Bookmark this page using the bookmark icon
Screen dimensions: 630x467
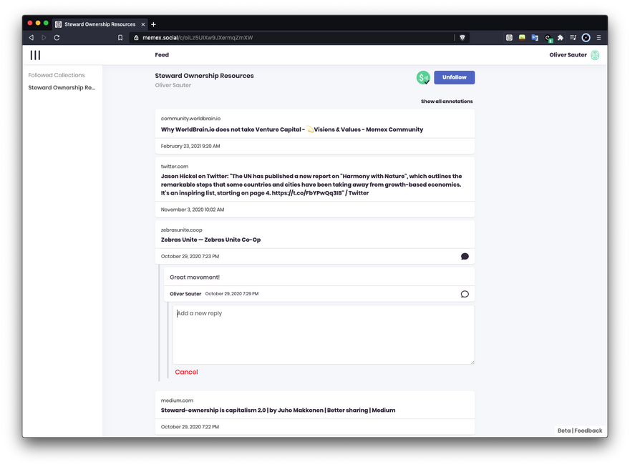(x=120, y=37)
